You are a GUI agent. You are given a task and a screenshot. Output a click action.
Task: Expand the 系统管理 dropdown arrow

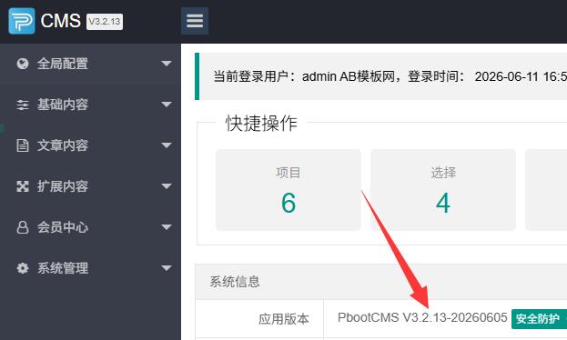click(x=167, y=268)
